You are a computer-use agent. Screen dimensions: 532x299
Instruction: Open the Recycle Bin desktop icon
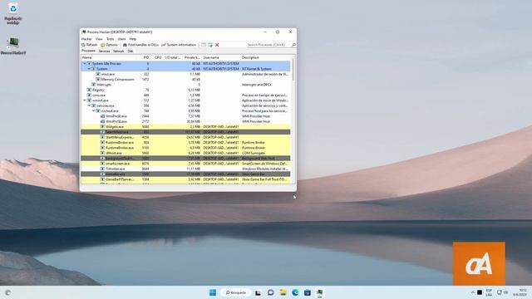(13, 14)
